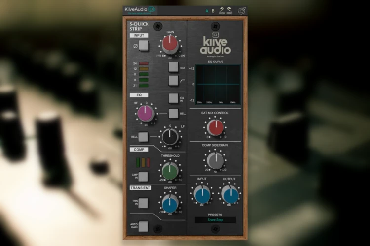370x246 pixels.
Task: Click the grey COMP SIDECHAIN knob
Action: 215,160
